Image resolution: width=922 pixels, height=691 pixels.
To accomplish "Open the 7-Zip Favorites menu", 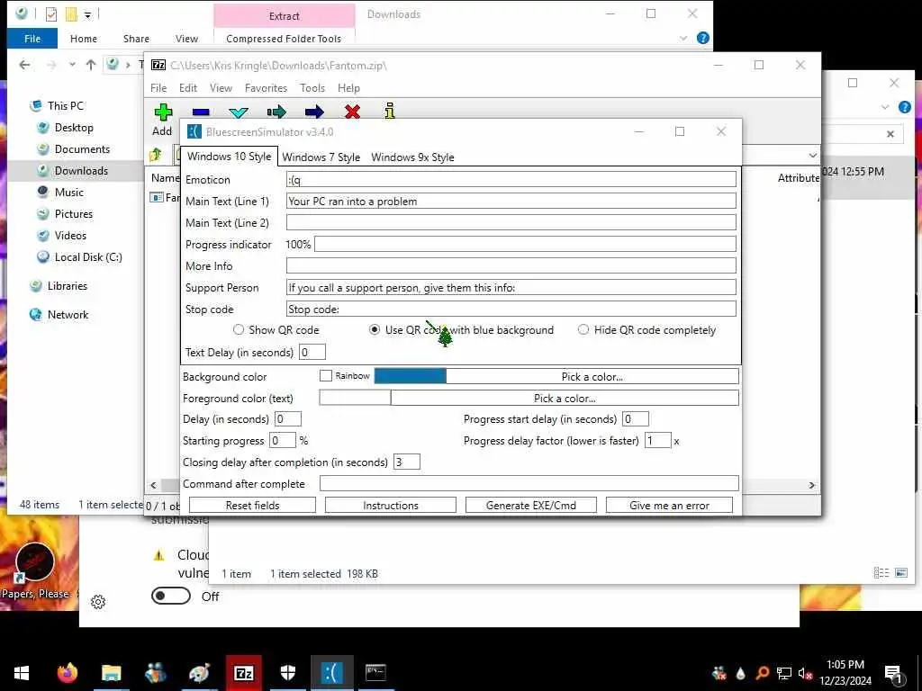I will 266,87.
